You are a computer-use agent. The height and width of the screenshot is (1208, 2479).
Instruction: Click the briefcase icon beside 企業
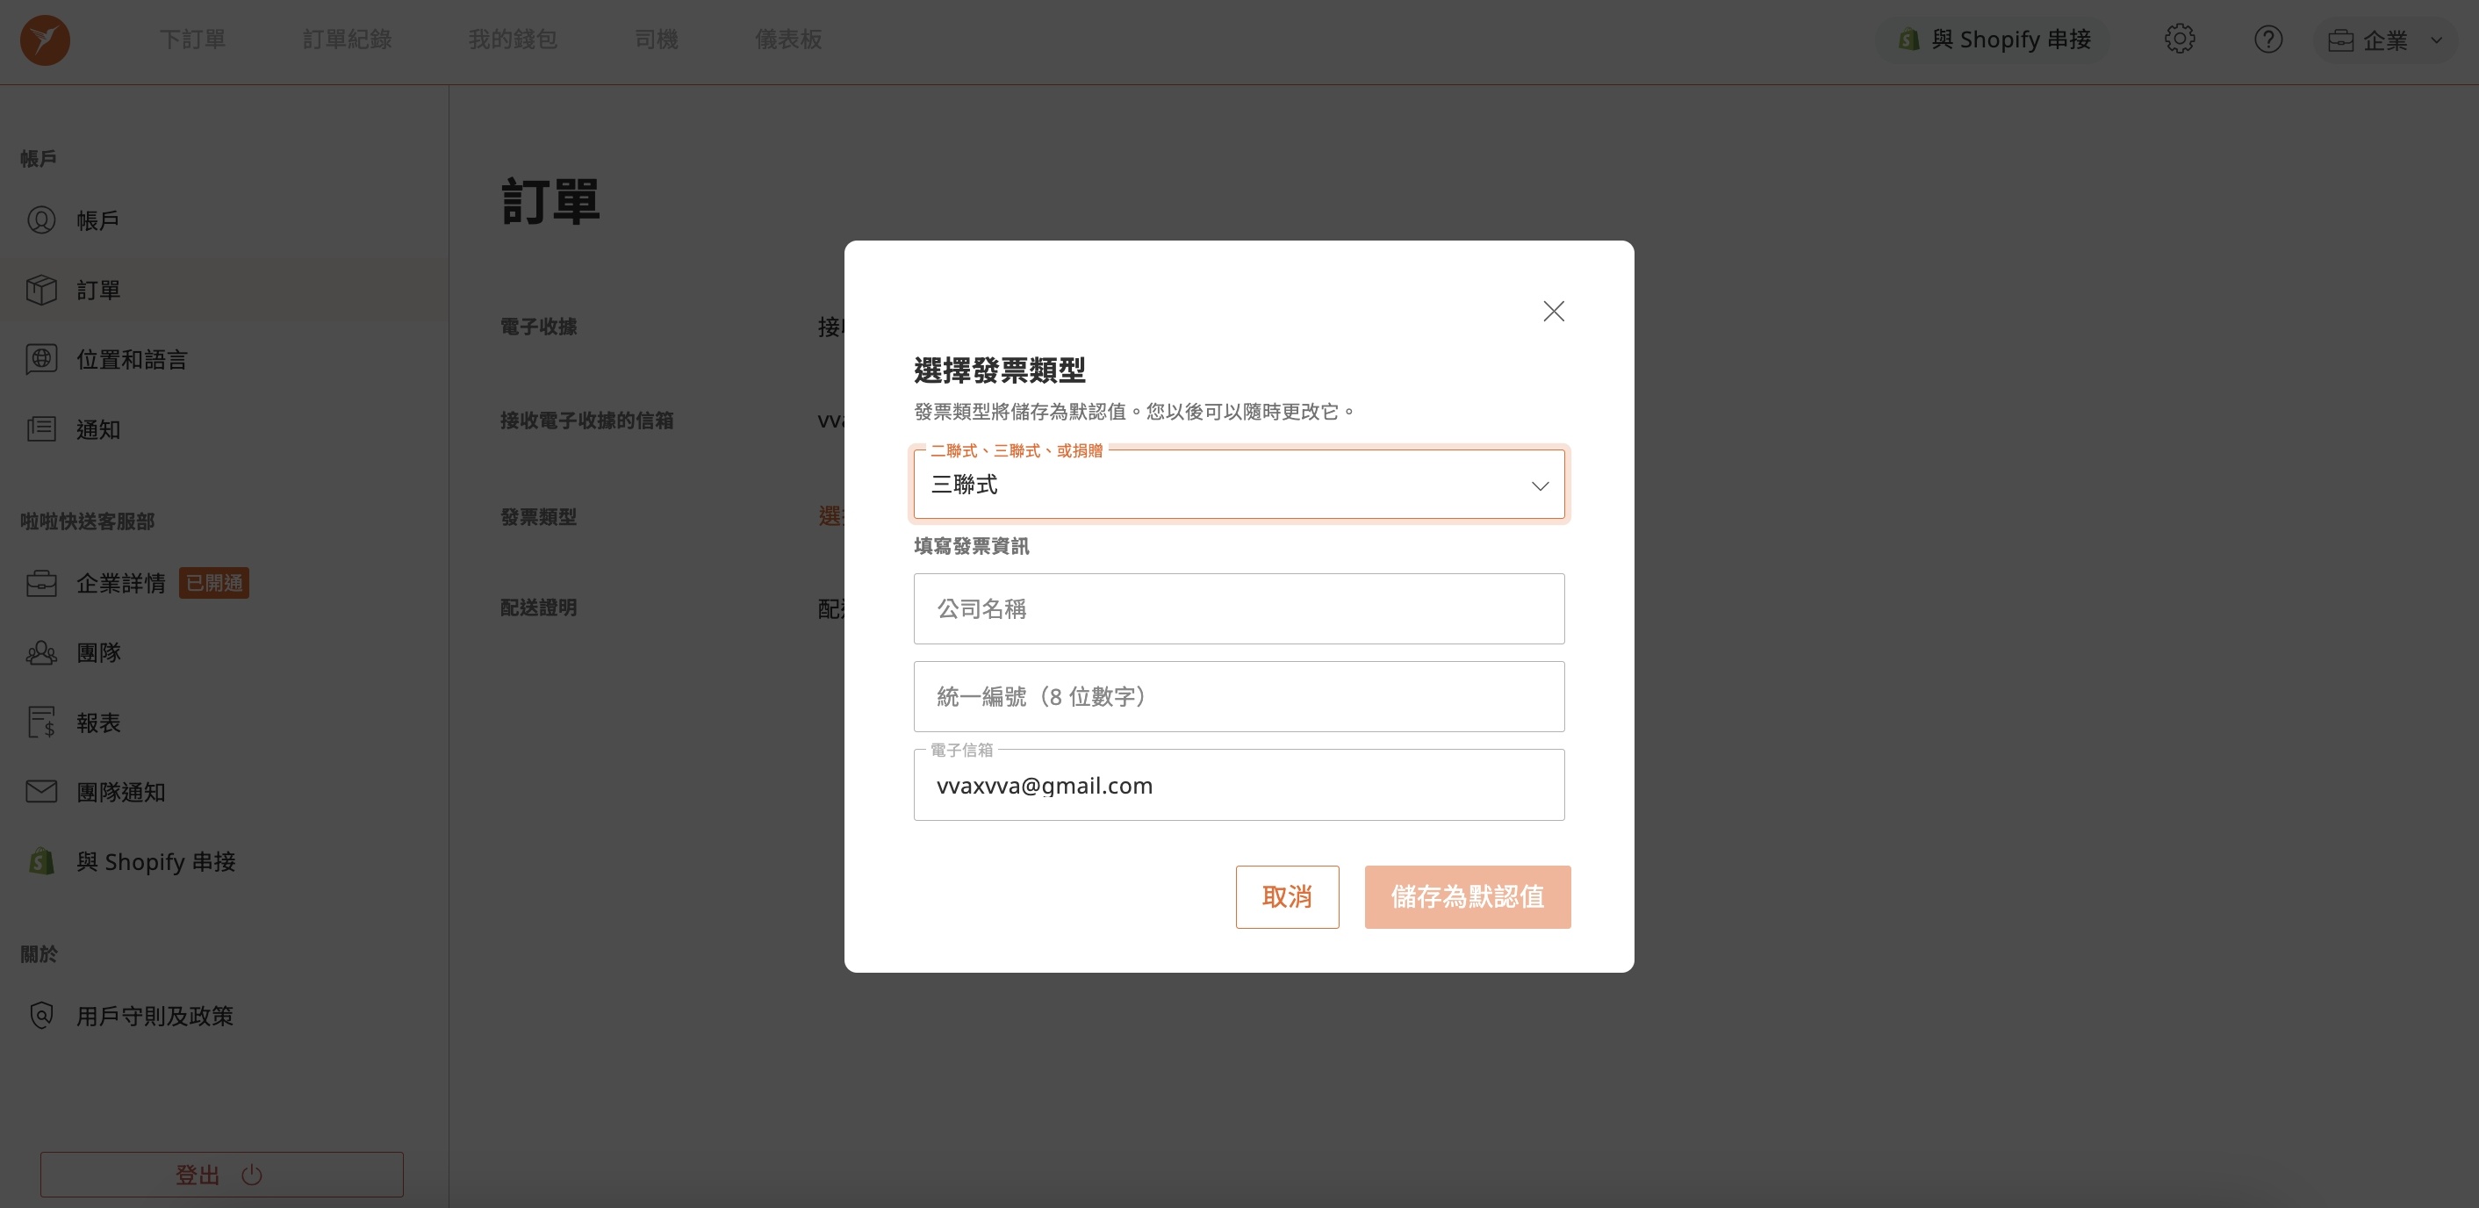click(x=2340, y=40)
